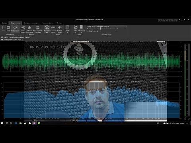Click the grid opacity icon
The width and height of the screenshot is (191, 143).
(x=67, y=27)
